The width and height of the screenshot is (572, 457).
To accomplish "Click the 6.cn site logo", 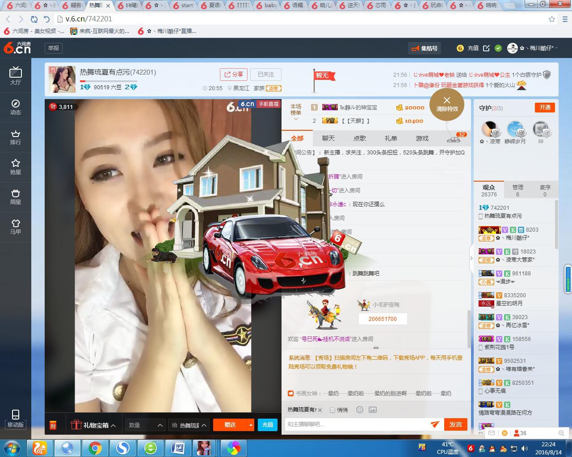I will coord(17,48).
